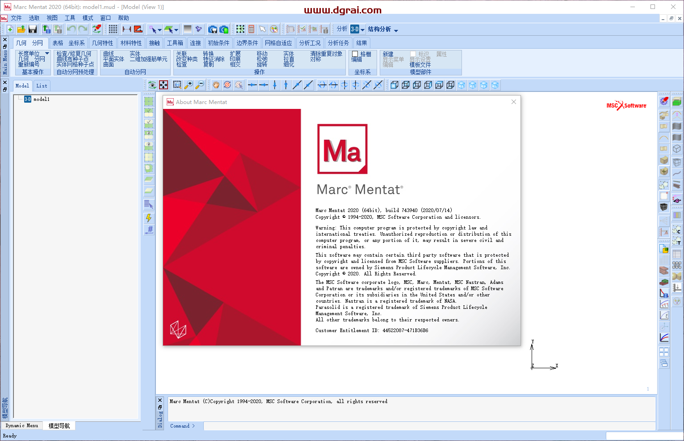The width and height of the screenshot is (684, 441).
Task: Open the 帮助 menu
Action: tap(123, 18)
